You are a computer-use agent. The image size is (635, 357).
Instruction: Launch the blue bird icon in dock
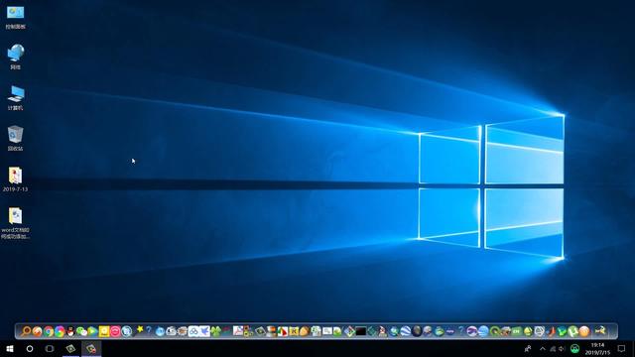click(204, 331)
